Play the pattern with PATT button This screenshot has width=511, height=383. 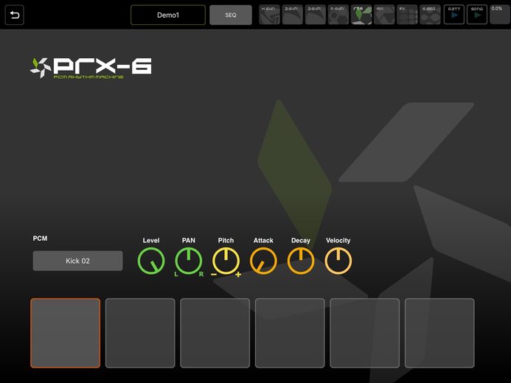click(x=454, y=15)
